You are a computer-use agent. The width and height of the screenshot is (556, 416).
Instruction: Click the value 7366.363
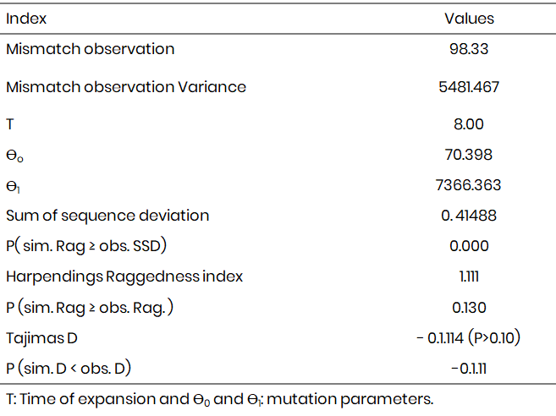coord(469,184)
